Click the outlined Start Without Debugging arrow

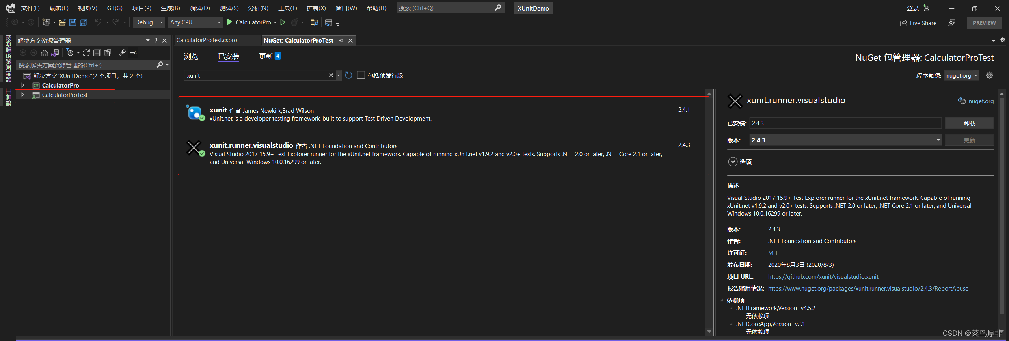[x=283, y=22]
